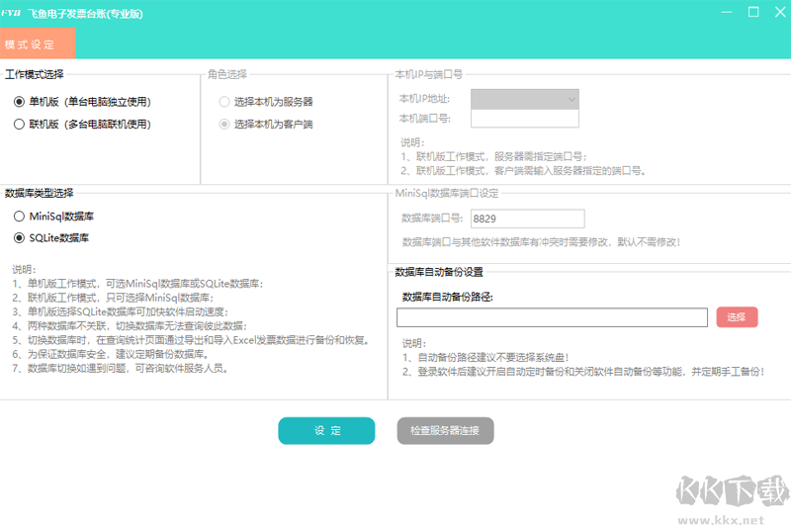Focus the 数据库端口号 field showing 8829

point(527,219)
